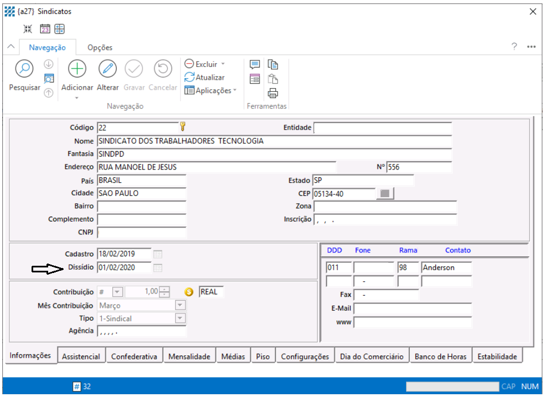Click the currency field showing REAL
The image size is (546, 397).
point(211,292)
